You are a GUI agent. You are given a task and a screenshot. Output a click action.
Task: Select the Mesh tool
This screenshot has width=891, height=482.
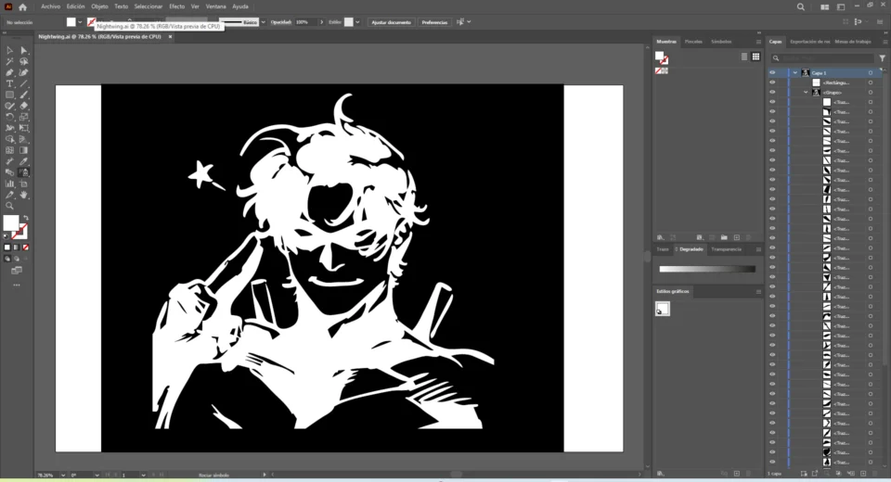[x=9, y=150]
